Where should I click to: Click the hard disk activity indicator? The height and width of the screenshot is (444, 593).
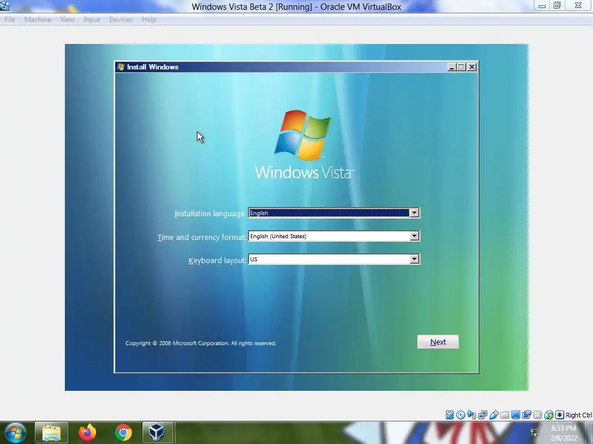click(449, 415)
